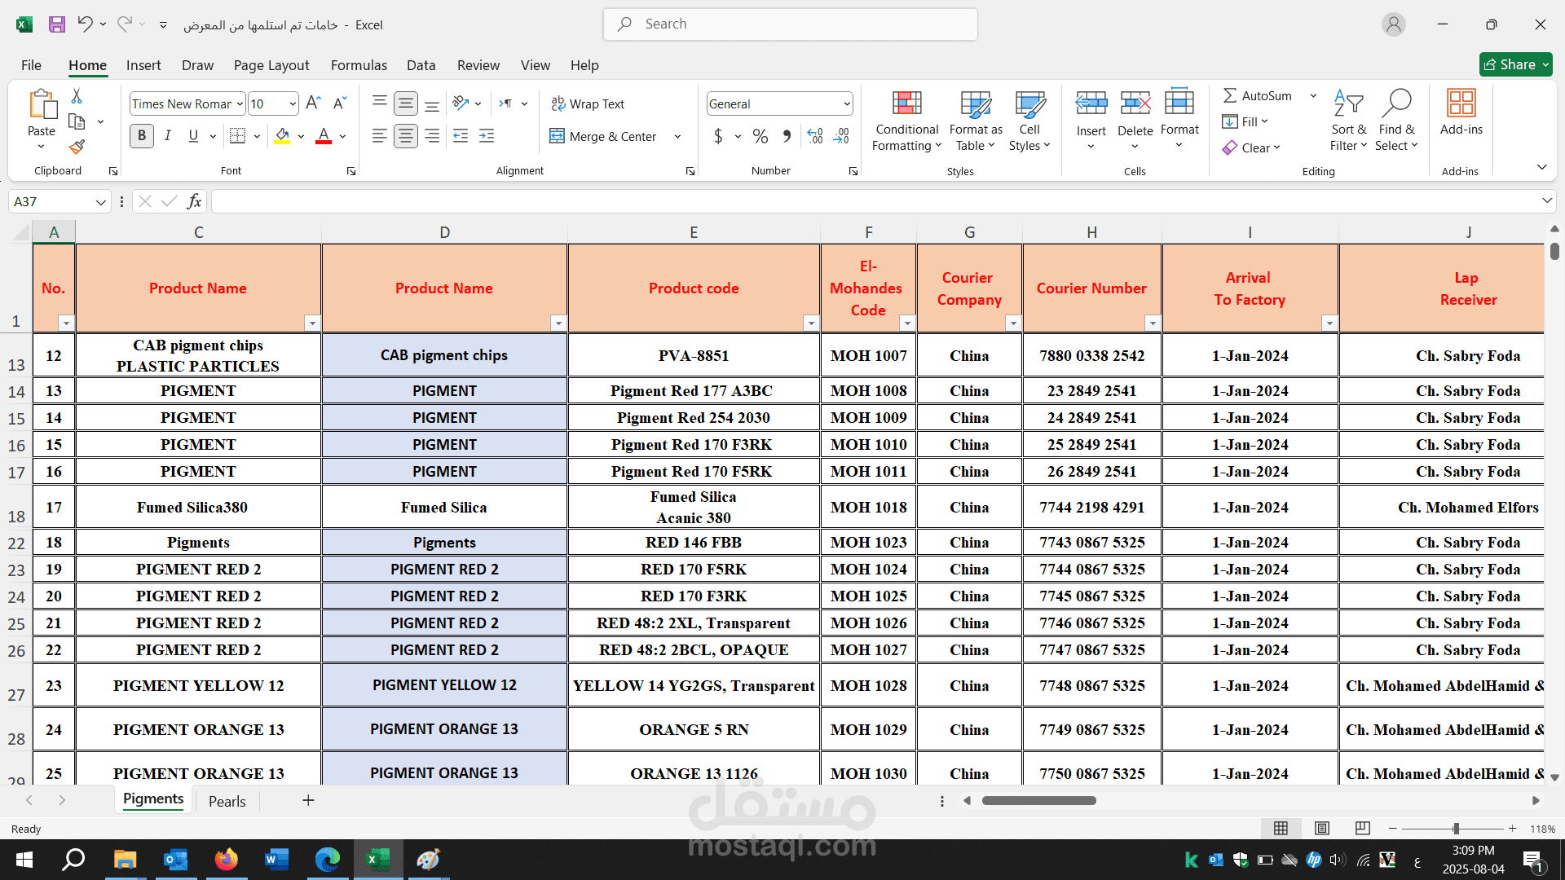Click the Increase Font Size icon
The image size is (1565, 880).
[x=313, y=103]
